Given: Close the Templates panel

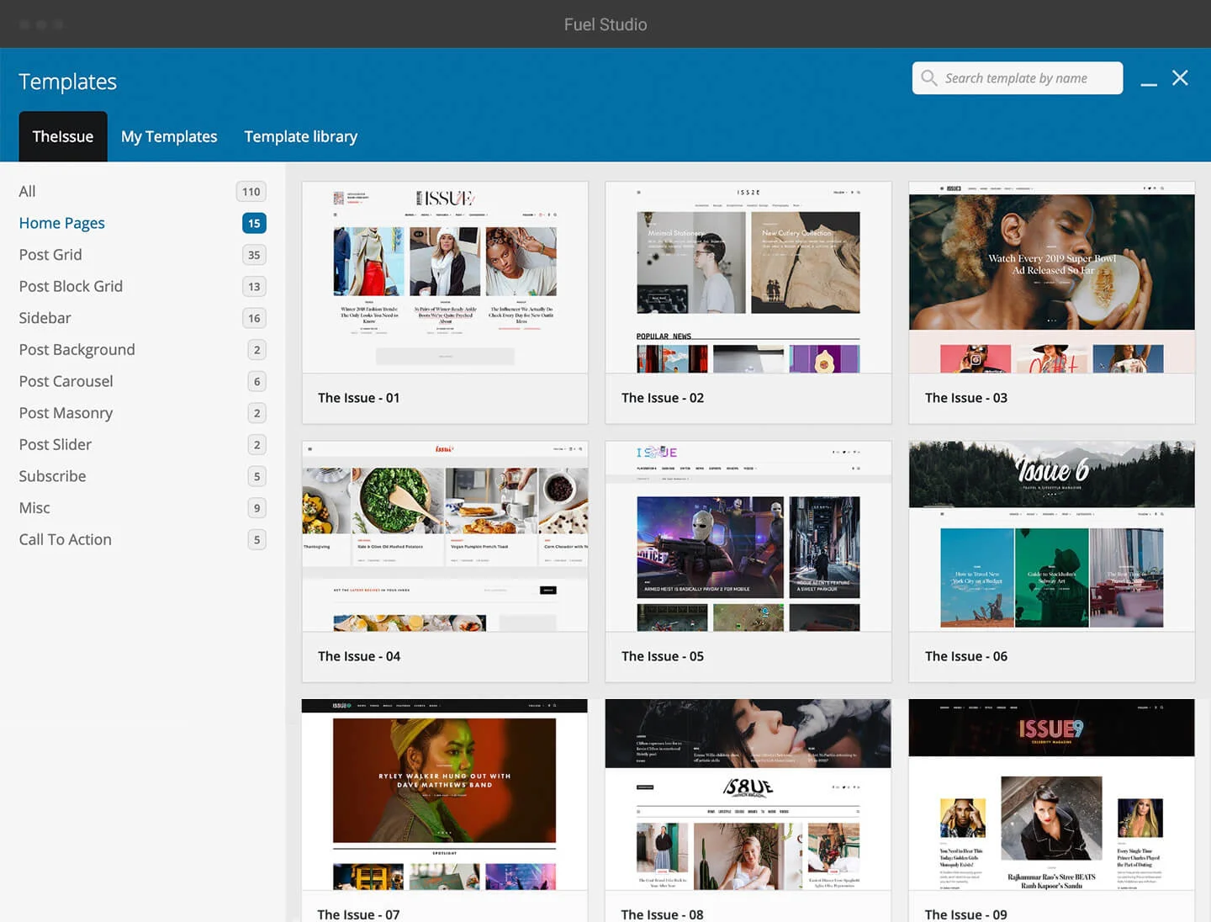Looking at the screenshot, I should (1180, 77).
